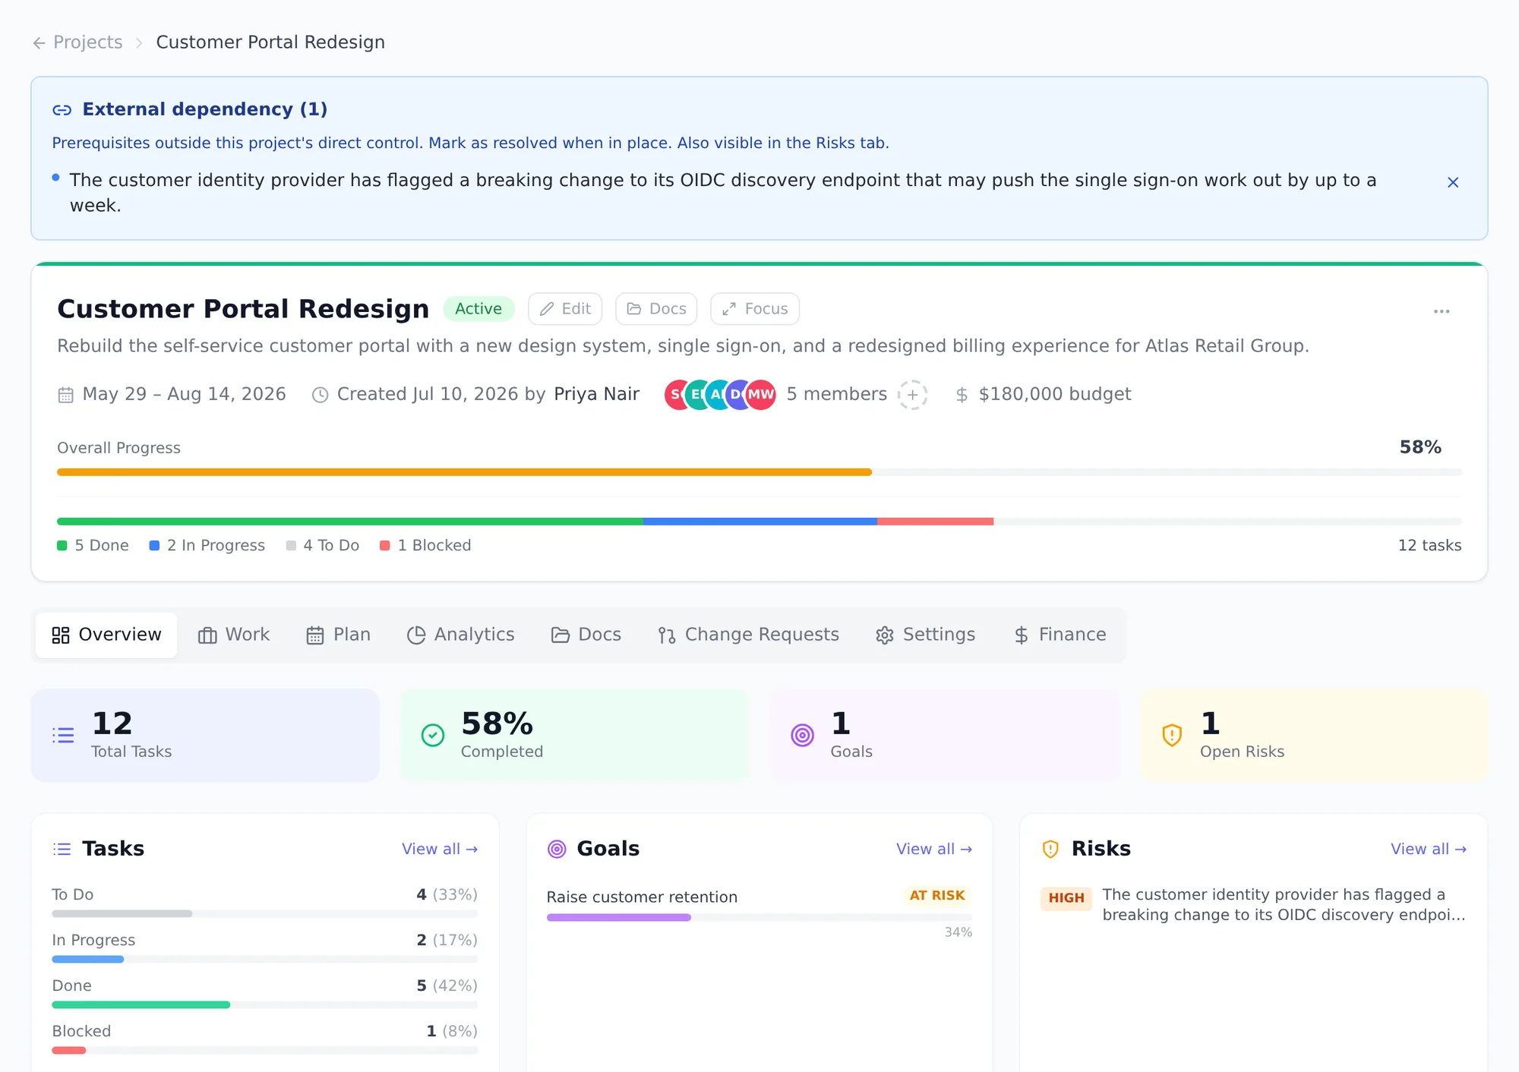Go to the Settings tab
1519x1072 pixels.
pos(925,635)
